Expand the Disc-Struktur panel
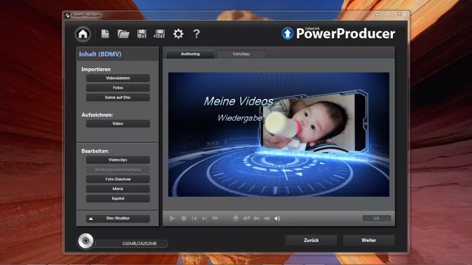472x265 pixels. coord(117,218)
